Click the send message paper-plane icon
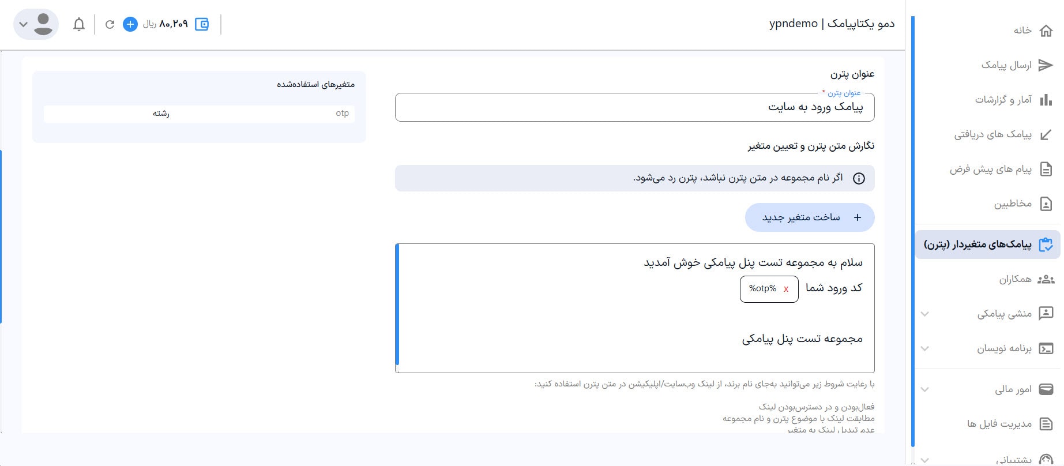The width and height of the screenshot is (1064, 466). (x=1046, y=65)
